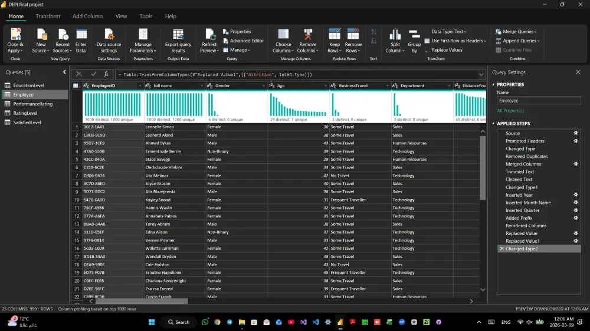Open Use First Row as Headers dropdown

[x=455, y=41]
